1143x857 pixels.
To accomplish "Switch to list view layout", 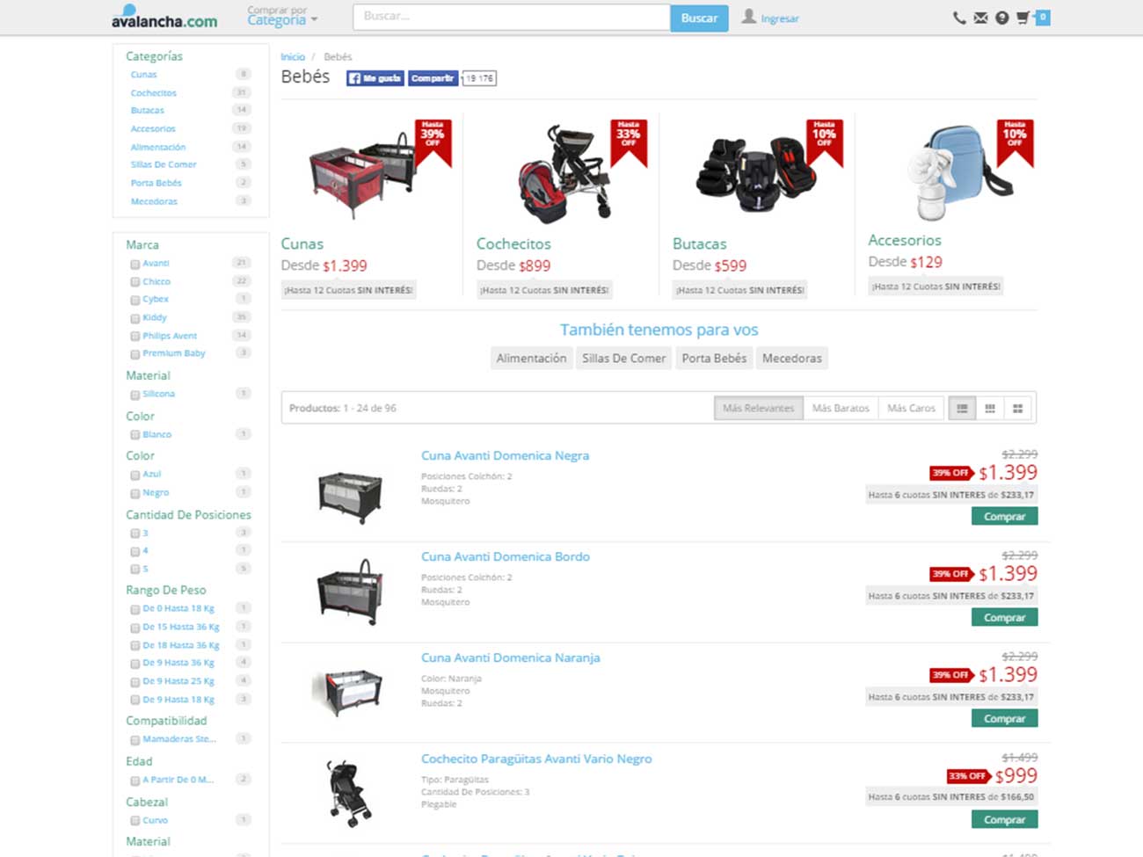I will (962, 408).
